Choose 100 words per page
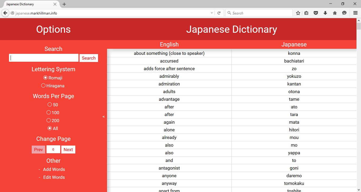Screen dimensions: 361x192 pos(49,113)
